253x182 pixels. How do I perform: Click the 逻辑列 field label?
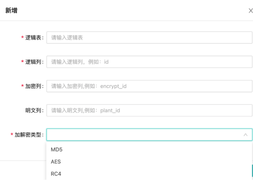(x=34, y=62)
